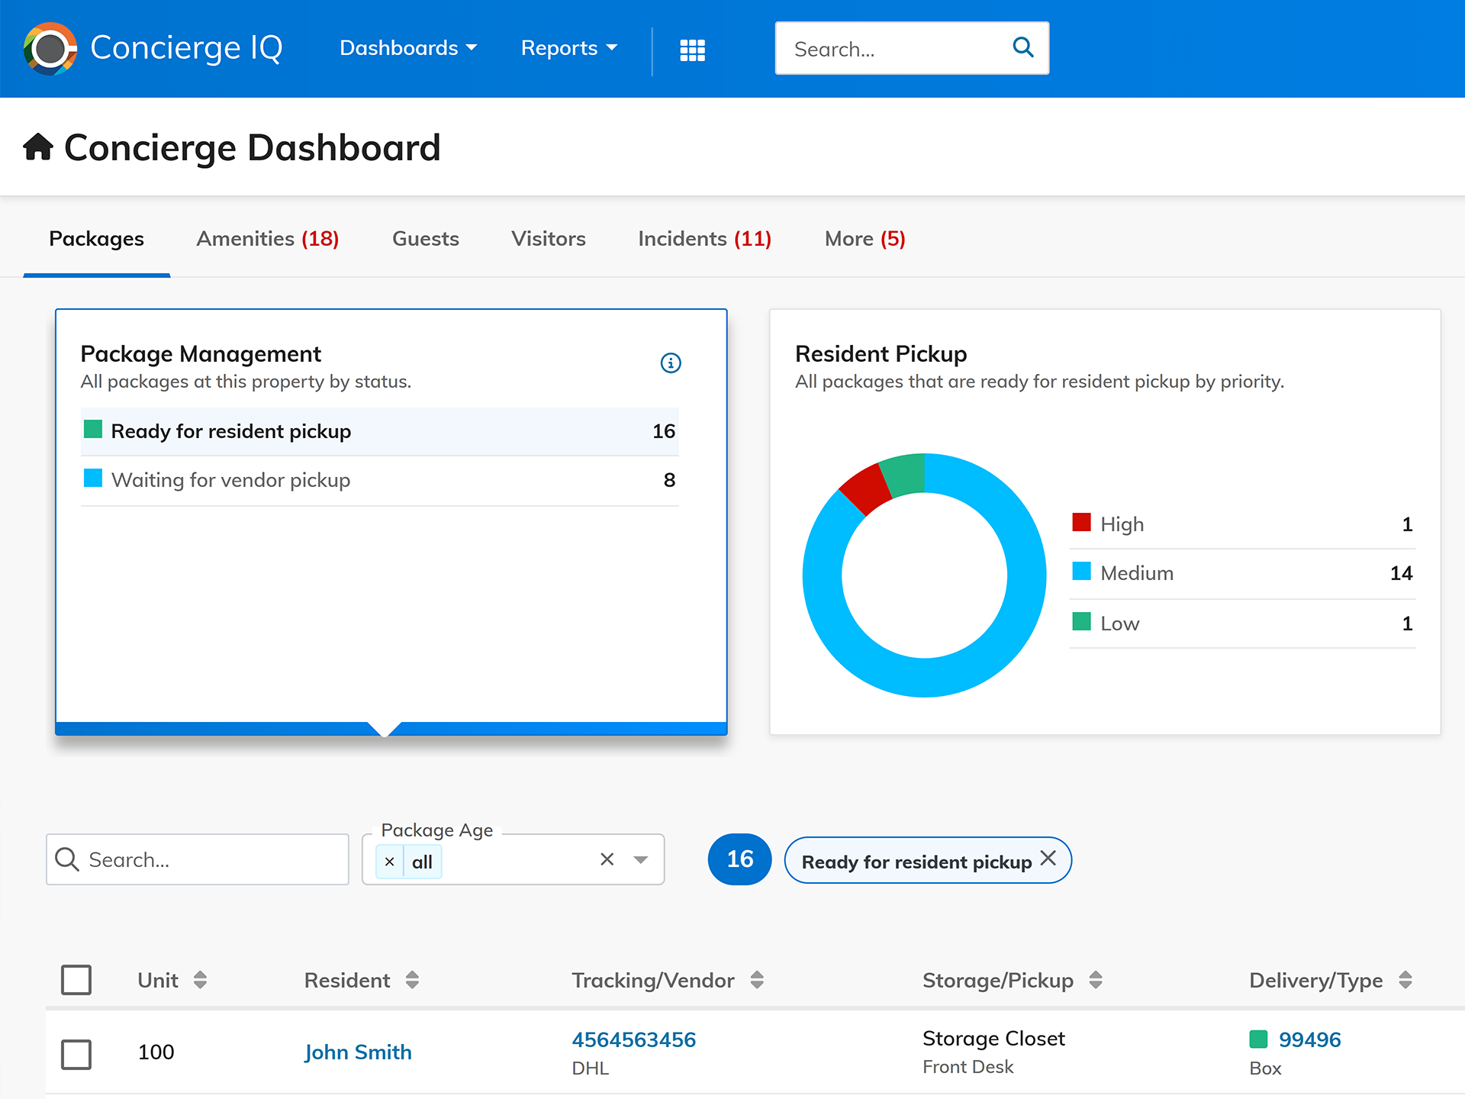Viewport: 1465px width, 1099px height.
Task: Clear the Package Age selection X
Action: 607,860
